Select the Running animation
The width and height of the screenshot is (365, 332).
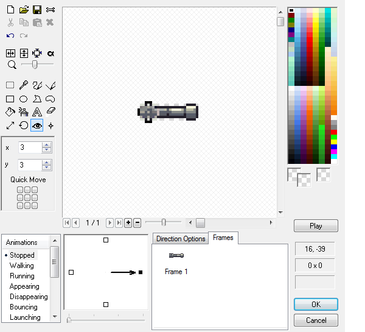[22, 276]
